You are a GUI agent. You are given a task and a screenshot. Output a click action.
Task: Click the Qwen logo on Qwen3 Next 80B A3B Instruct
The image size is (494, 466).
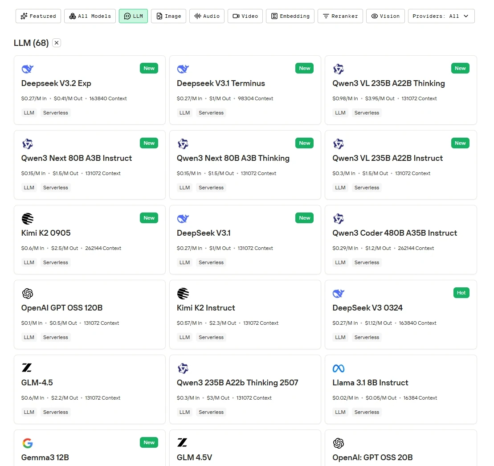point(28,143)
